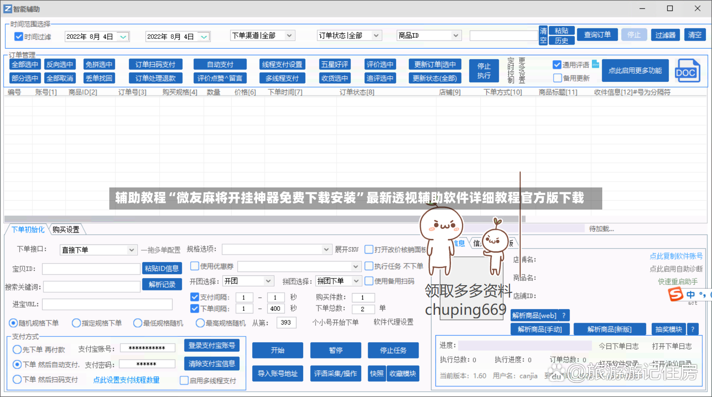Click the 商品标题[11] column header
This screenshot has height=397, width=712.
coord(558,92)
